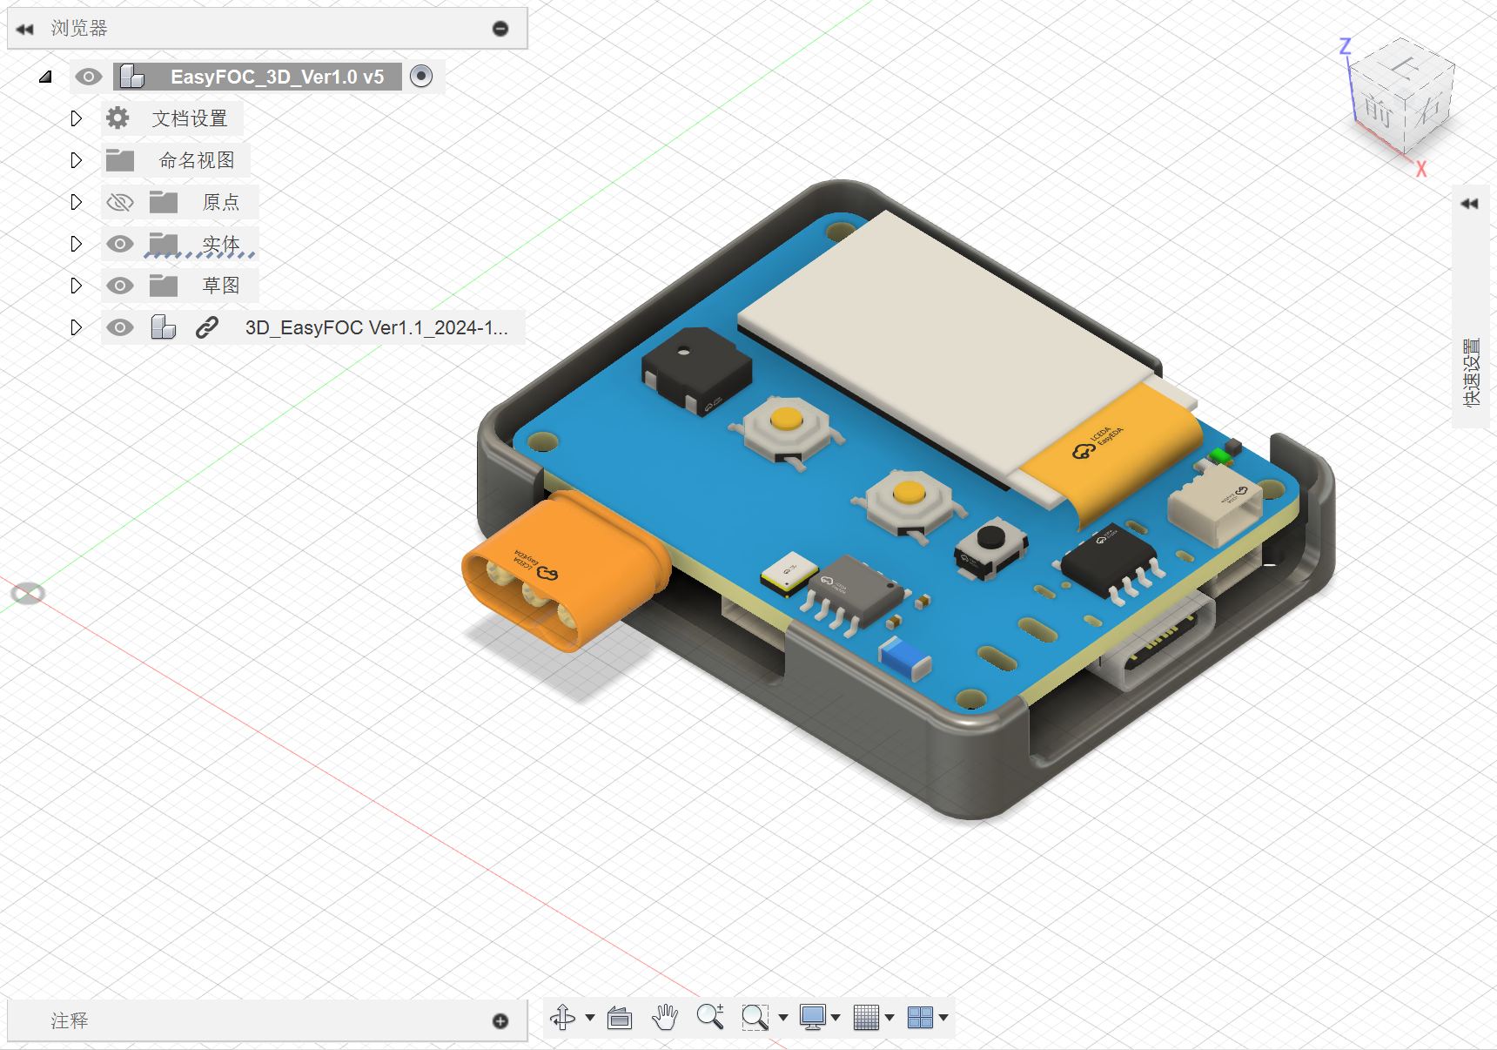Toggle visibility of EasyFOC_3D_Ver1.0 v5 root
This screenshot has height=1050, width=1497.
click(x=88, y=77)
